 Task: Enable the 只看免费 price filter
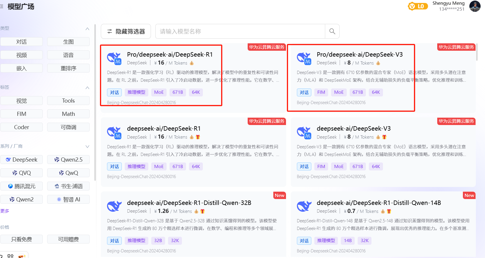tap(22, 239)
